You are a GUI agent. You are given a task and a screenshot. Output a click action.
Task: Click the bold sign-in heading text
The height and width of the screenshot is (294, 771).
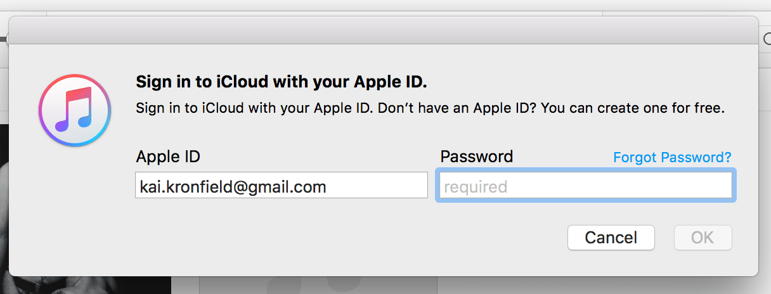(282, 82)
